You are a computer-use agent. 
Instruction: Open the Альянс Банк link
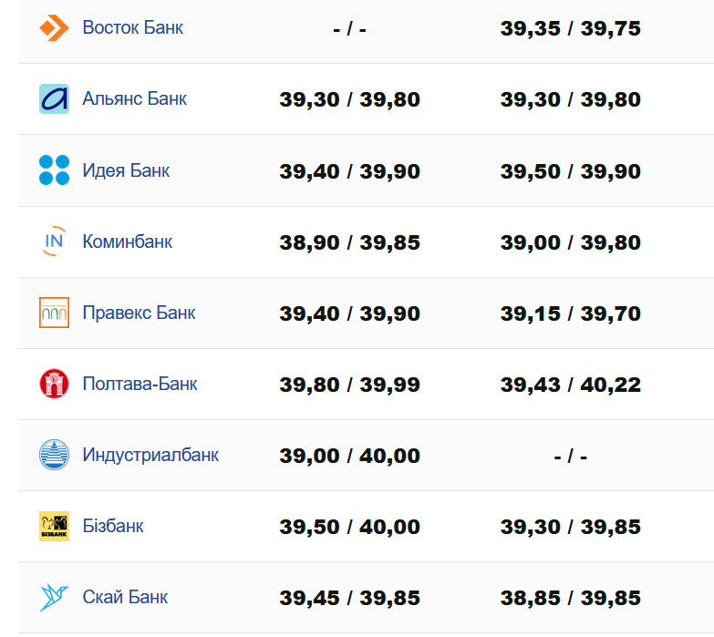[x=134, y=98]
